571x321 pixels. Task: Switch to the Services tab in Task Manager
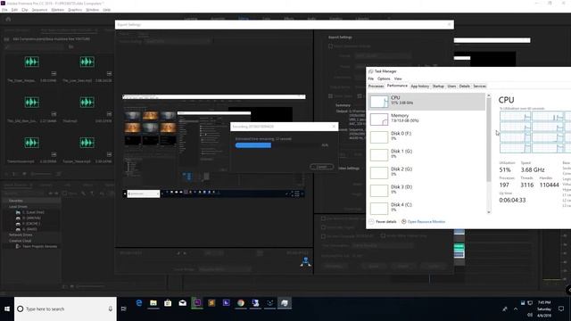coord(479,86)
